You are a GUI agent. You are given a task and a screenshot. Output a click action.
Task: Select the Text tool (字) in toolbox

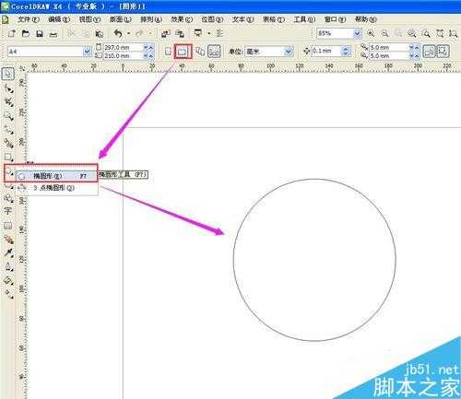(8, 211)
